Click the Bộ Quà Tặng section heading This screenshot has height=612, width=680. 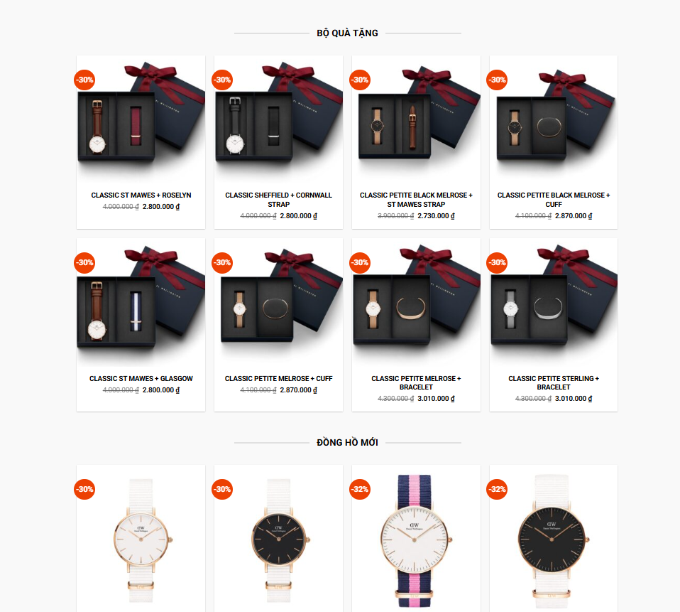[347, 33]
